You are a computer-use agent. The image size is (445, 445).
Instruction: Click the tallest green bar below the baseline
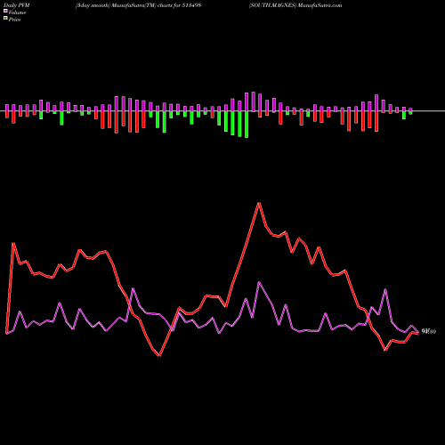(247, 125)
